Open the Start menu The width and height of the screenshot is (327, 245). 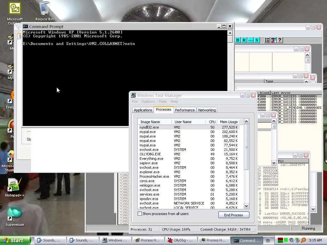[15, 240]
